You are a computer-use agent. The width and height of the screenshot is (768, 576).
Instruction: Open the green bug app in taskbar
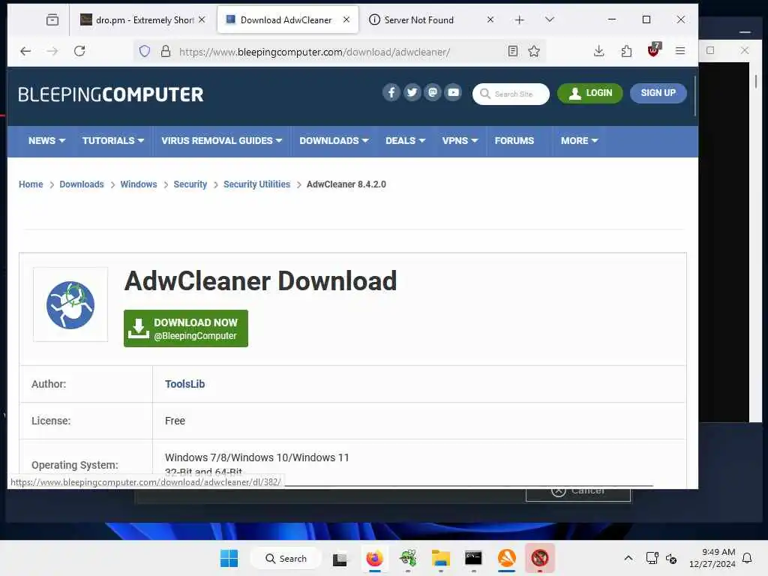coord(407,558)
